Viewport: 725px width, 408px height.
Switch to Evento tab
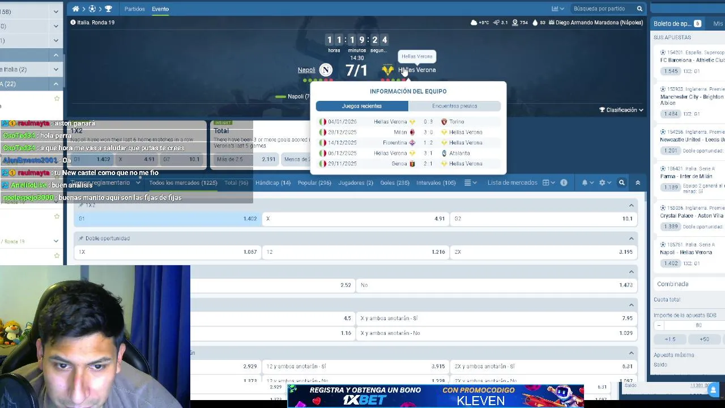(x=160, y=9)
